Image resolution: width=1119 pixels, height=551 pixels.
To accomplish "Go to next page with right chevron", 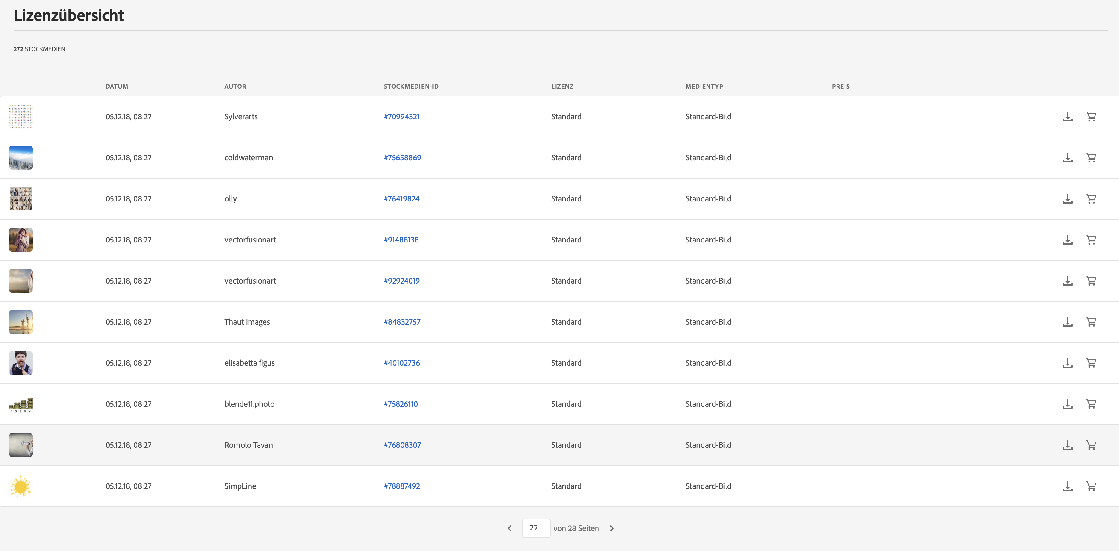I will pyautogui.click(x=612, y=528).
